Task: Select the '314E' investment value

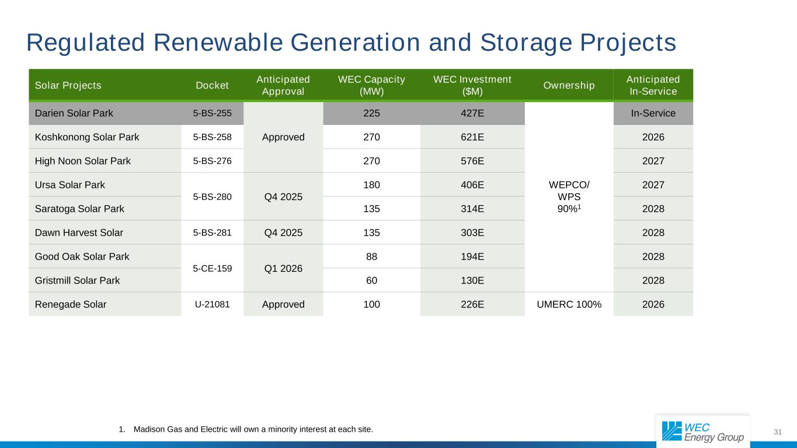Action: tap(472, 209)
